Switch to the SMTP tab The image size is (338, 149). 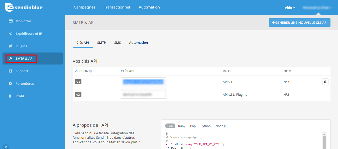pyautogui.click(x=101, y=43)
